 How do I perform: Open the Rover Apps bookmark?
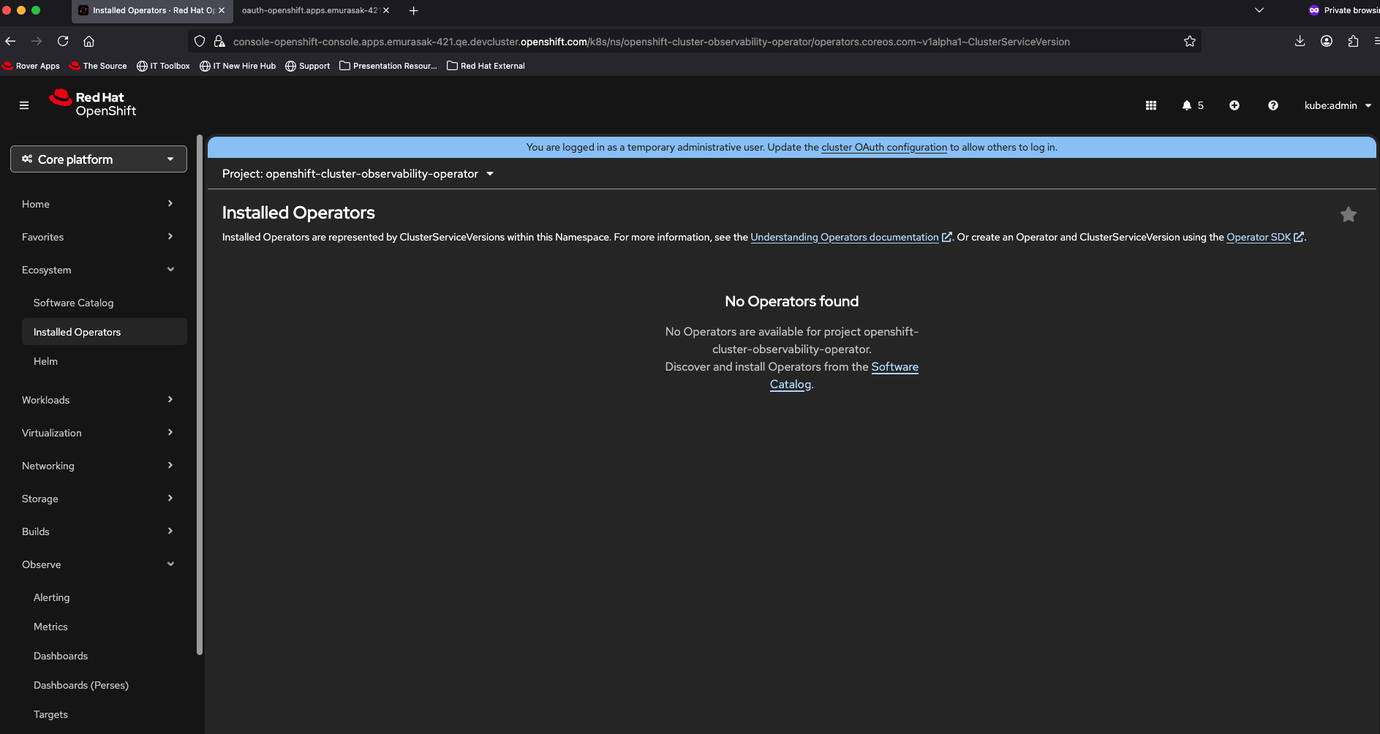click(31, 66)
